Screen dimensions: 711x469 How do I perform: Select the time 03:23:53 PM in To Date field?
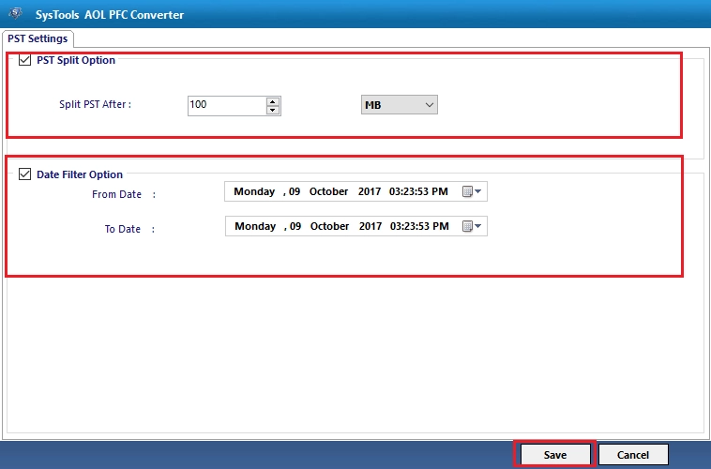[419, 226]
